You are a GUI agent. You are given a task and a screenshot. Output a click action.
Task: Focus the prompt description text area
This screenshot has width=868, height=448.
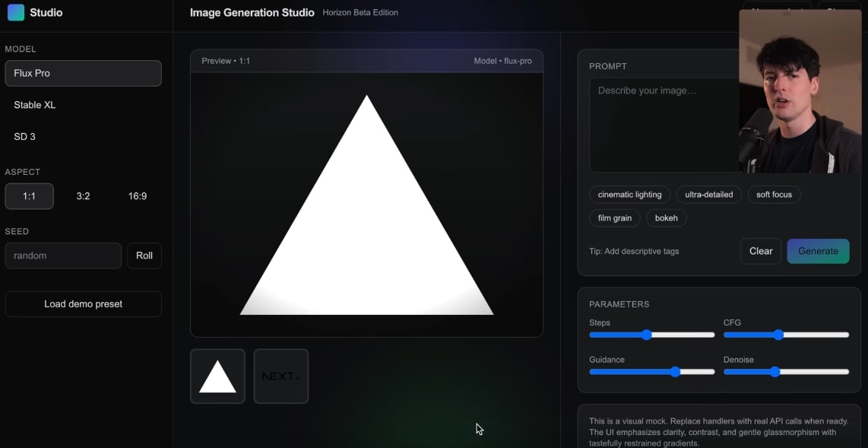pyautogui.click(x=663, y=126)
